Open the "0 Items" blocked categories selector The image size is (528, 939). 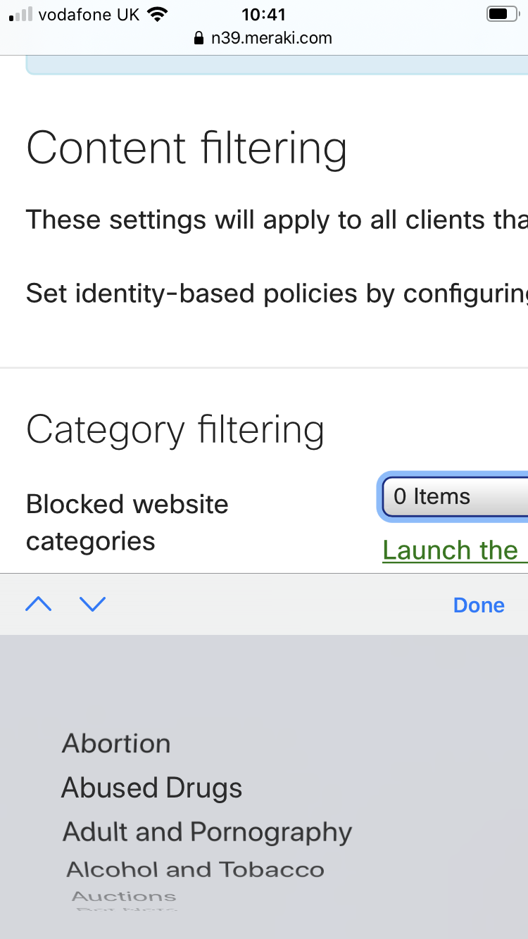454,496
